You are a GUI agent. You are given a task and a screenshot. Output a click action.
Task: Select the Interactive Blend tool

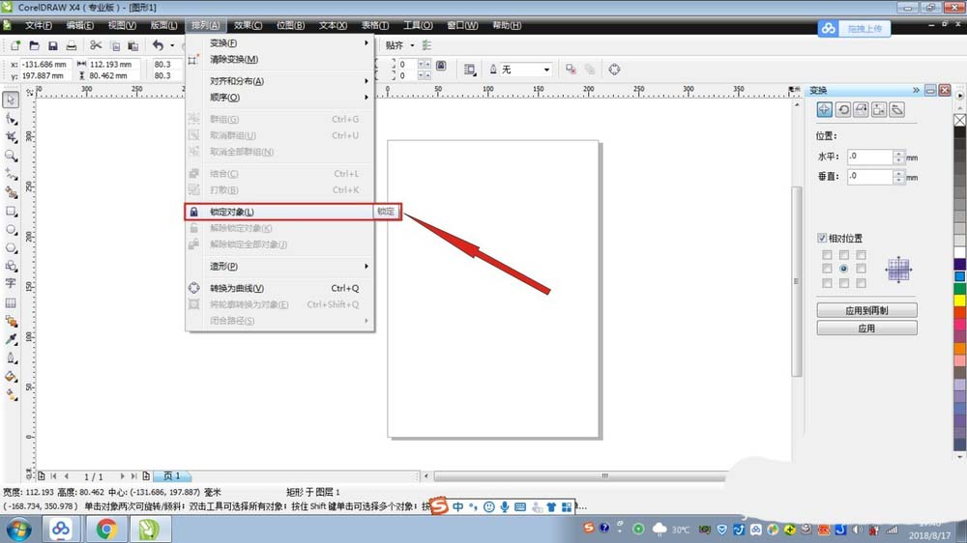(x=11, y=321)
